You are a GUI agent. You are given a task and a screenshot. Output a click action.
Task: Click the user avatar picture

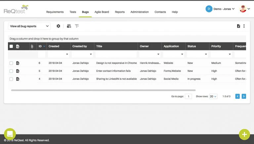pos(243,9)
